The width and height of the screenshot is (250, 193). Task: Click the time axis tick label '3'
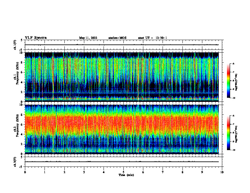[84, 172]
